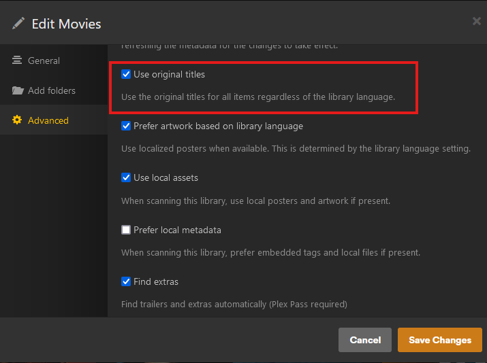
Task: Click the Prefer local metadata label
Action: point(177,230)
